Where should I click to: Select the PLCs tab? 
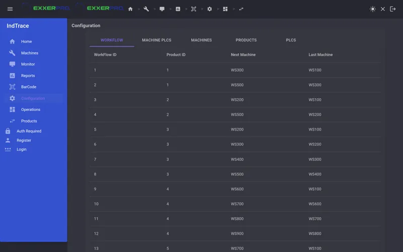pos(291,40)
